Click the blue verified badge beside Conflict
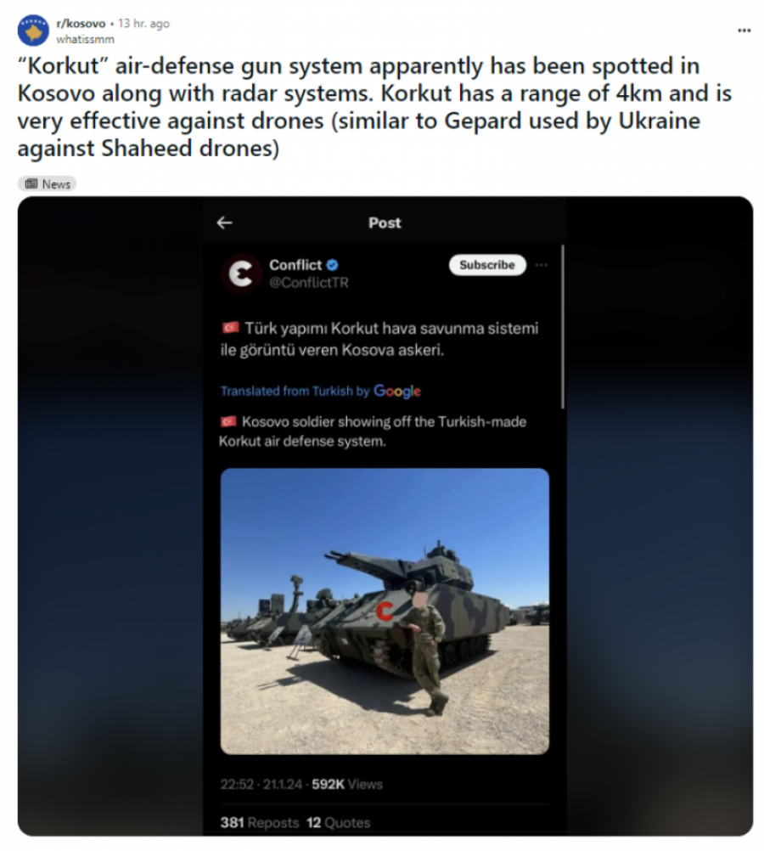This screenshot has width=764, height=851. (334, 265)
